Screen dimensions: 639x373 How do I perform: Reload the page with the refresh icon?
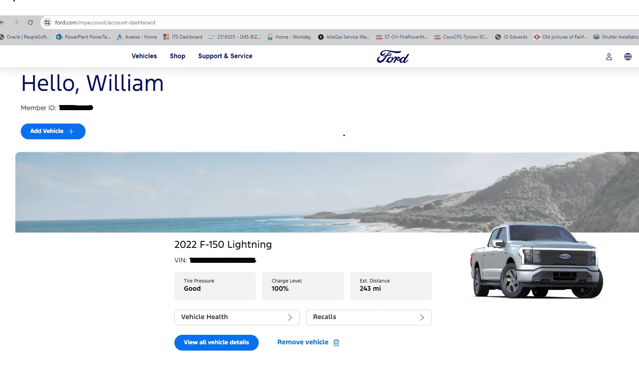pyautogui.click(x=30, y=22)
